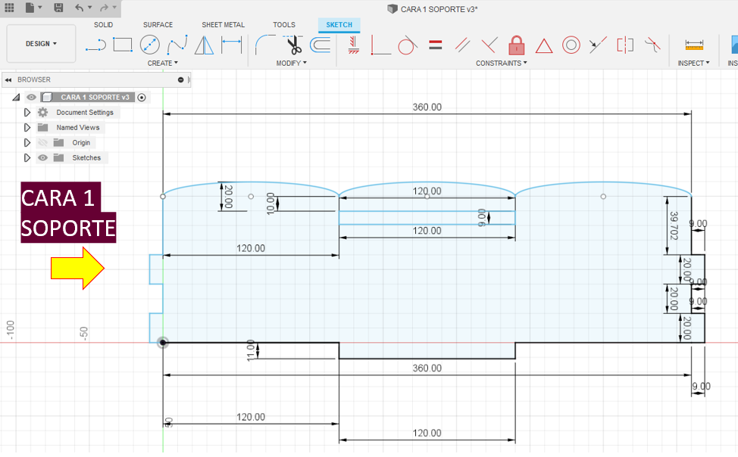
Task: Open the data panel grid icon
Action: tap(9, 8)
